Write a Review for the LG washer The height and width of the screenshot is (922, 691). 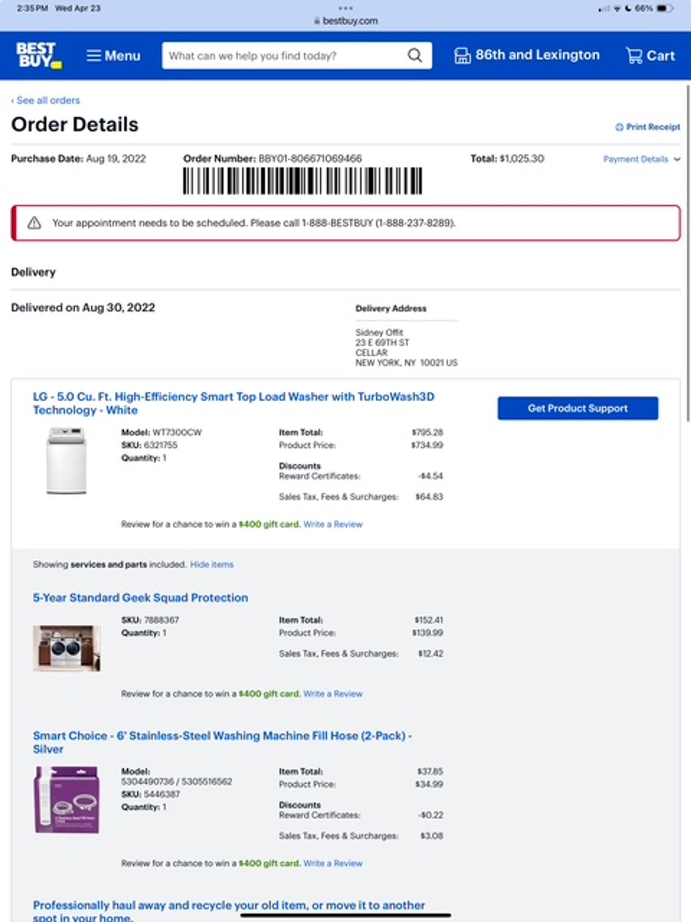pos(333,524)
